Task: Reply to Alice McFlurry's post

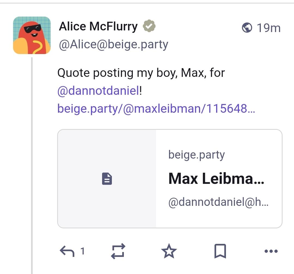Action: click(x=67, y=251)
